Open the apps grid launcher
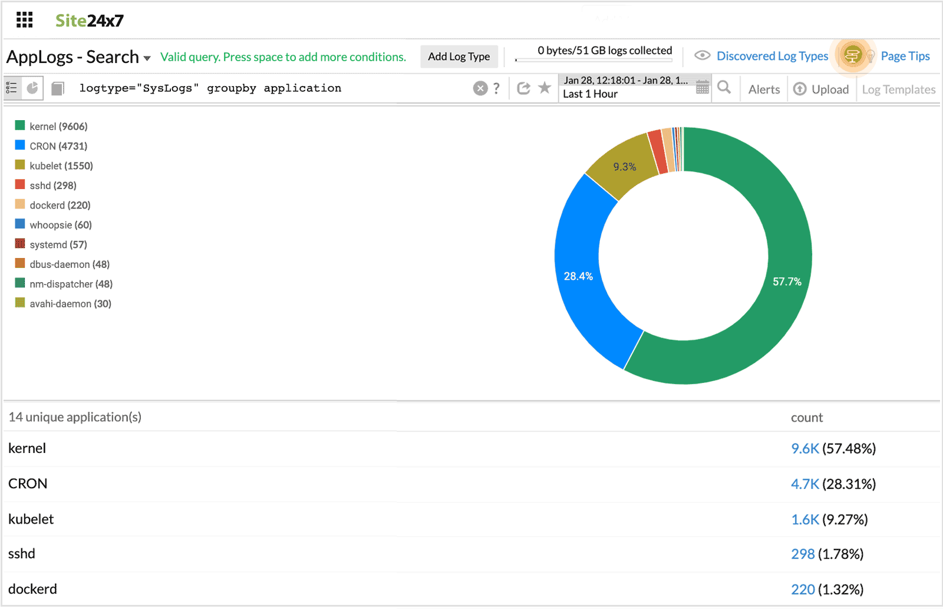 click(x=24, y=20)
